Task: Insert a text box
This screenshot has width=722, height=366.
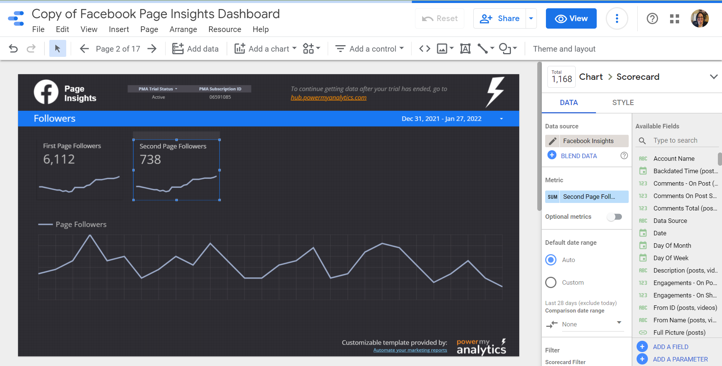Action: point(465,49)
